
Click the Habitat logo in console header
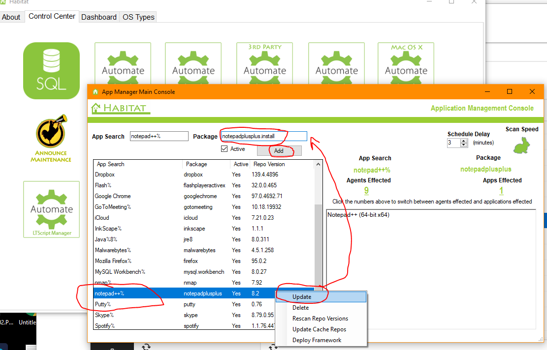pos(121,108)
